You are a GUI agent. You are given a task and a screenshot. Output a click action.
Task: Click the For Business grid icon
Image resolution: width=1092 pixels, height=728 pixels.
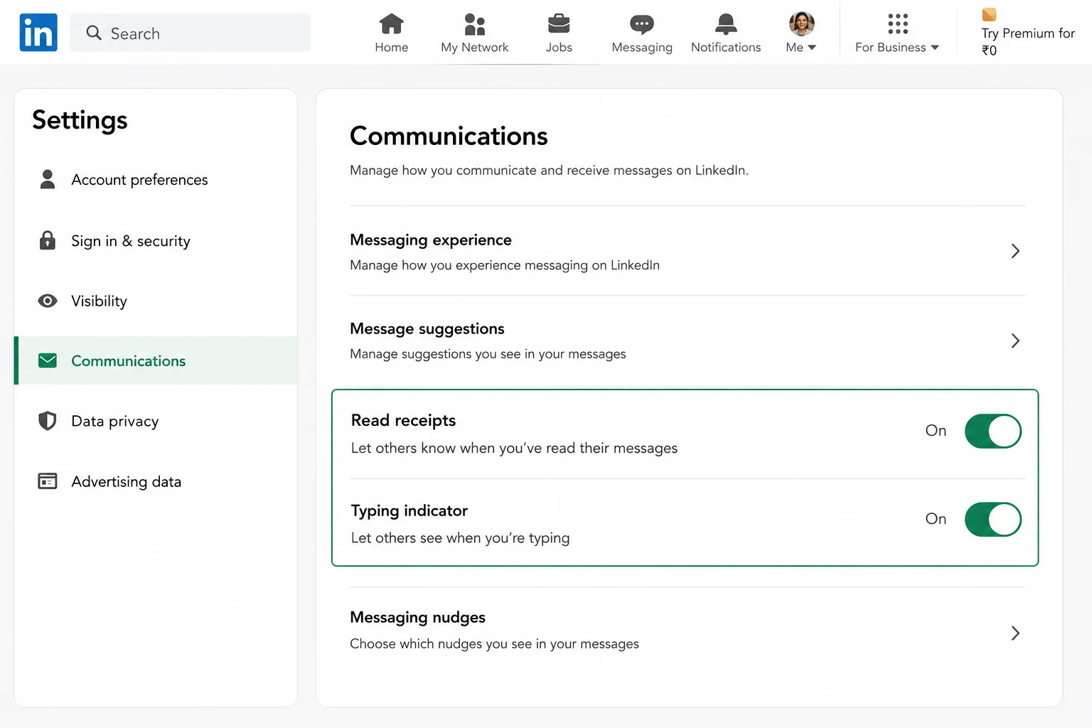pyautogui.click(x=898, y=23)
